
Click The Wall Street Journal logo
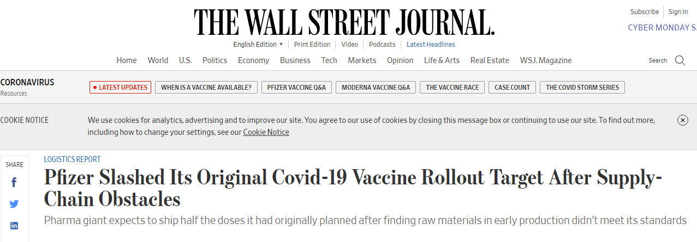click(344, 23)
